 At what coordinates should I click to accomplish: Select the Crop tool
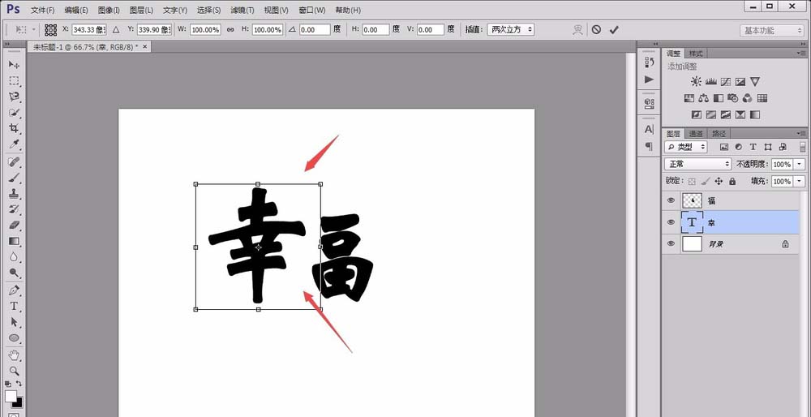point(14,128)
